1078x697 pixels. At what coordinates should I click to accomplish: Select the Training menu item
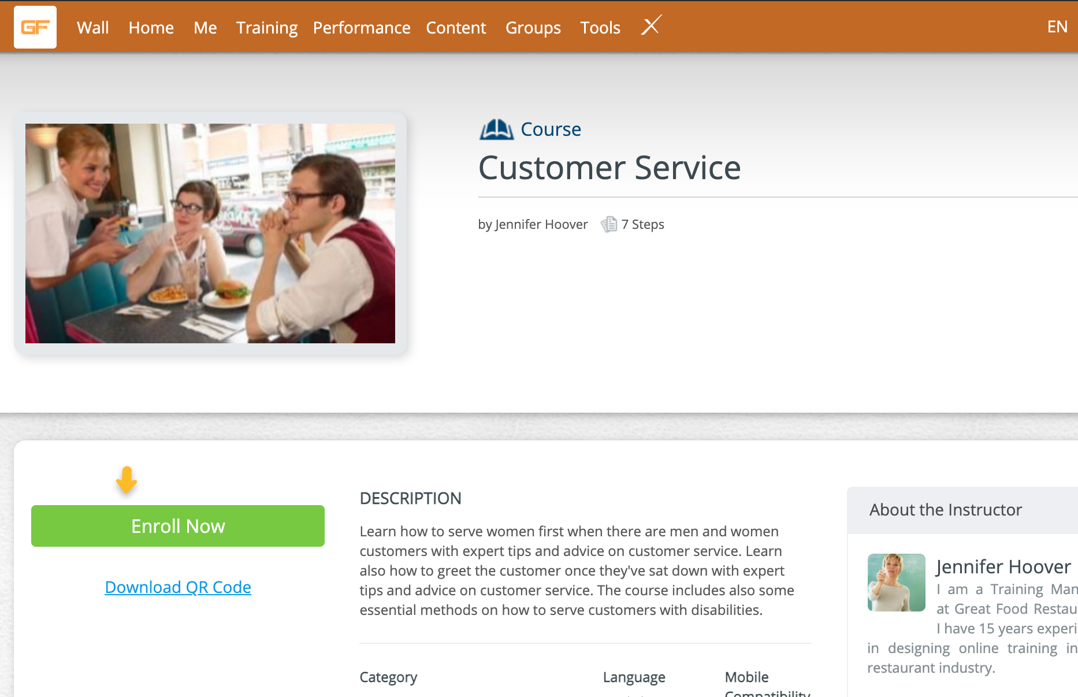(267, 28)
